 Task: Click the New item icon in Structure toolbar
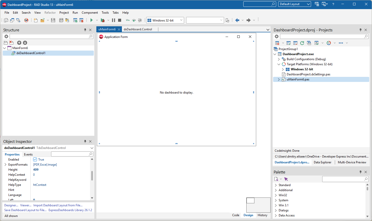tap(6, 43)
